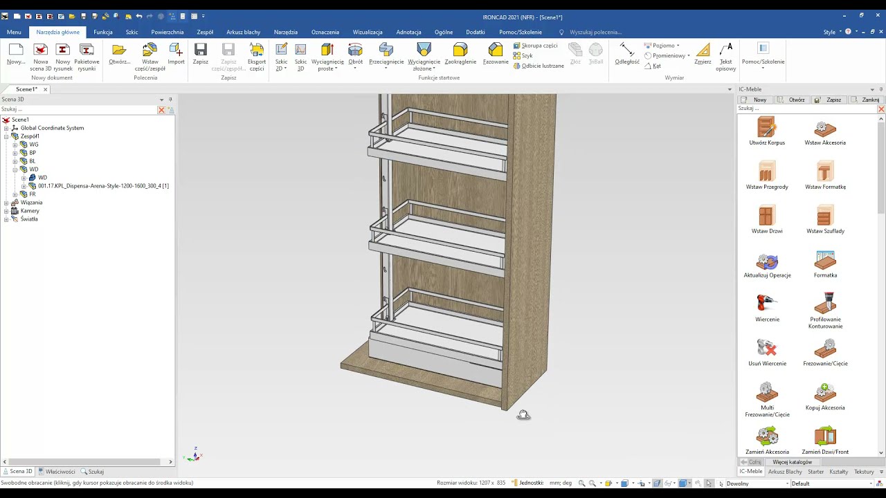Click Utwórz Korpus in IC-Meble catalog
This screenshot has height=498, width=886.
pyautogui.click(x=767, y=129)
